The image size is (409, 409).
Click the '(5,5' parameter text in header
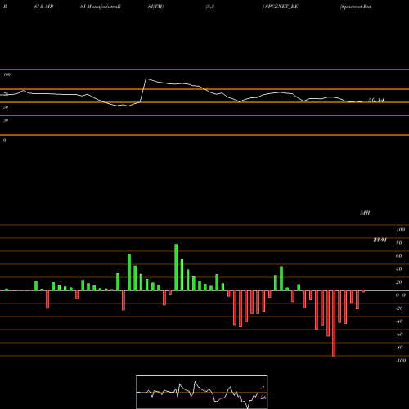[x=210, y=7]
